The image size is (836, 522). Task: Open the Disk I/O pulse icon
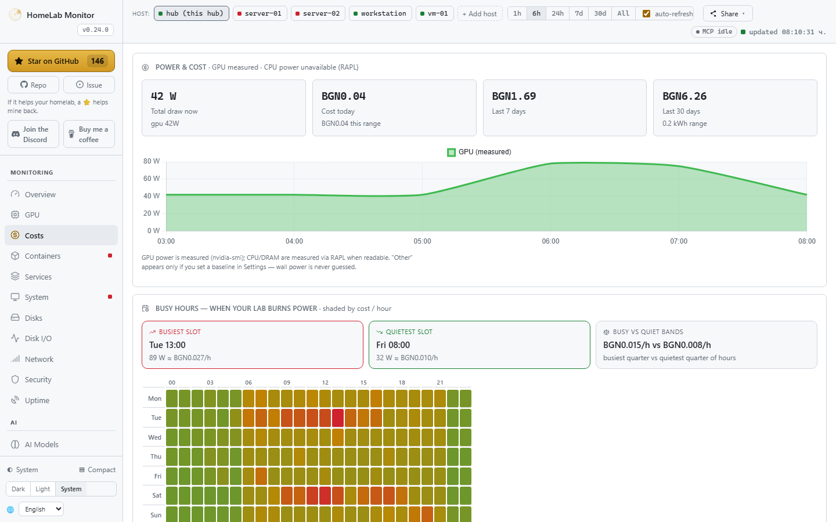(x=15, y=338)
